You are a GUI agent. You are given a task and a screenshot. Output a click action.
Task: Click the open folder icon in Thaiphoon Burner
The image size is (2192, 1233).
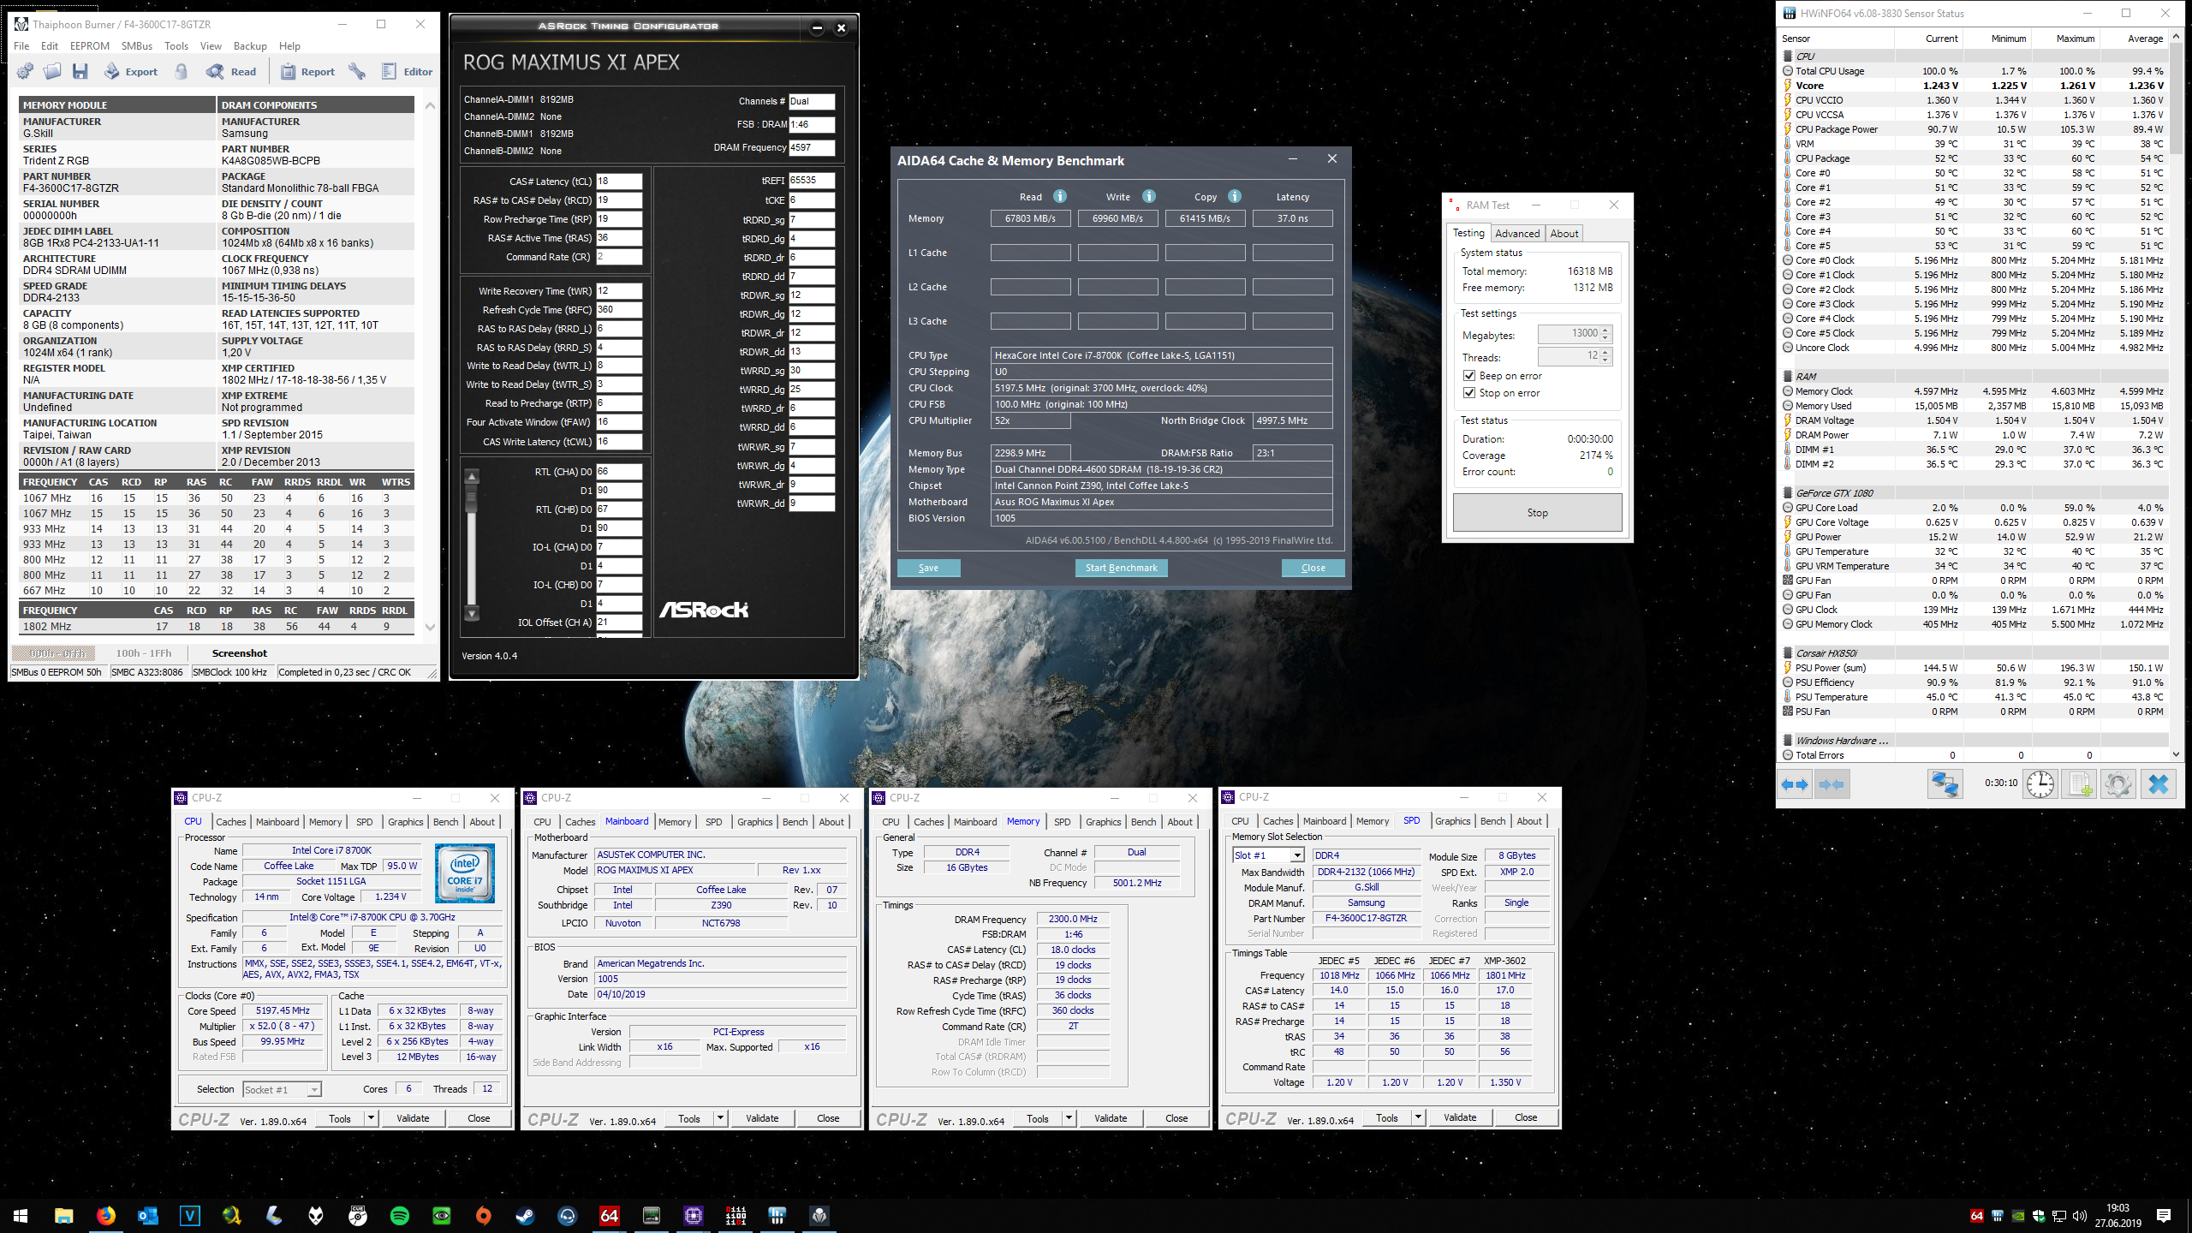tap(53, 72)
